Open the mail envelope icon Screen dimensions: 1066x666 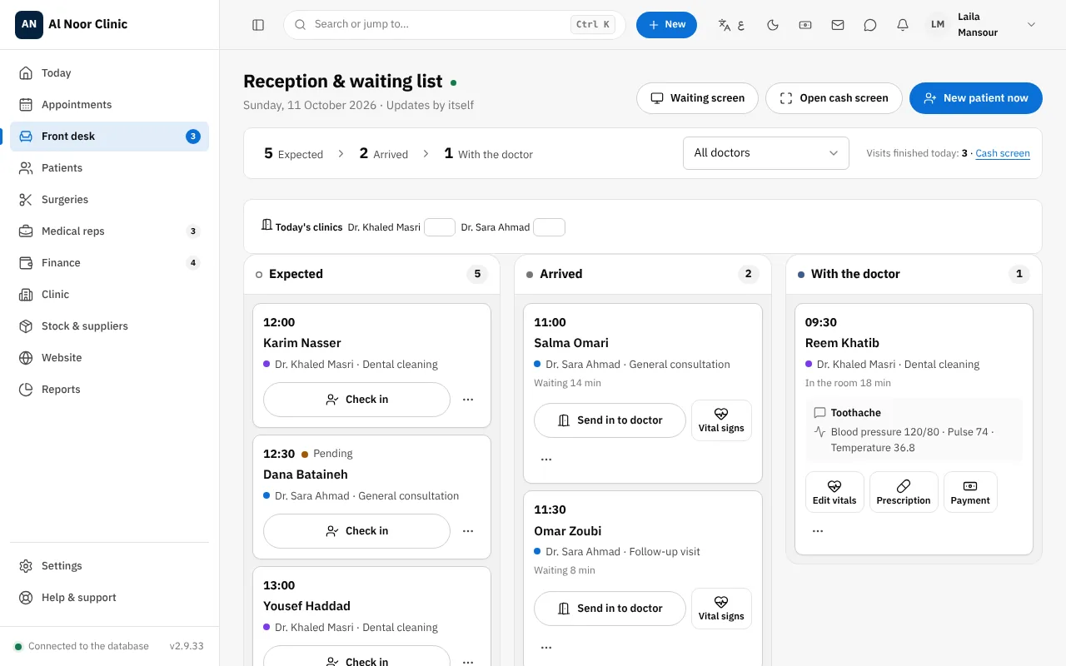coord(838,25)
